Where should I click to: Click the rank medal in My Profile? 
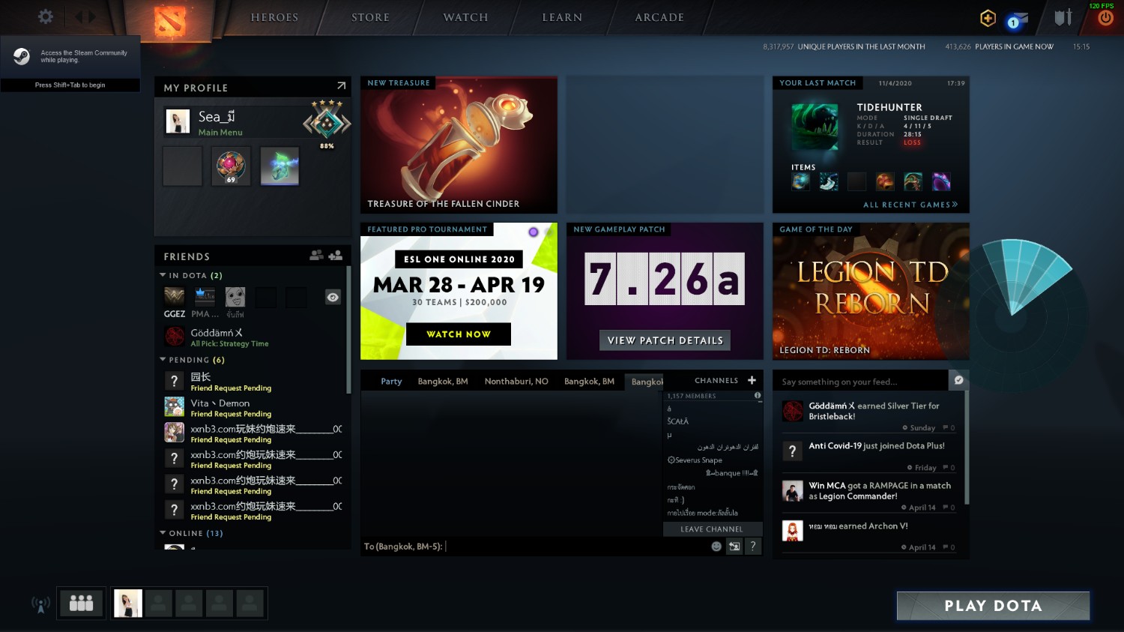click(327, 121)
